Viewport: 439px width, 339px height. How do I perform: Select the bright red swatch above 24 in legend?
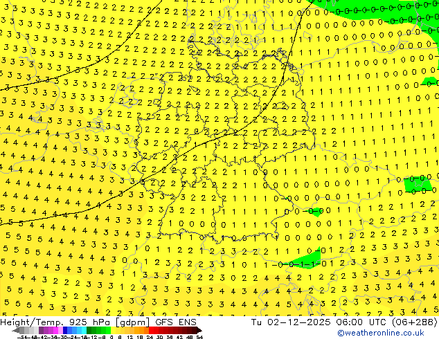tap(151, 330)
